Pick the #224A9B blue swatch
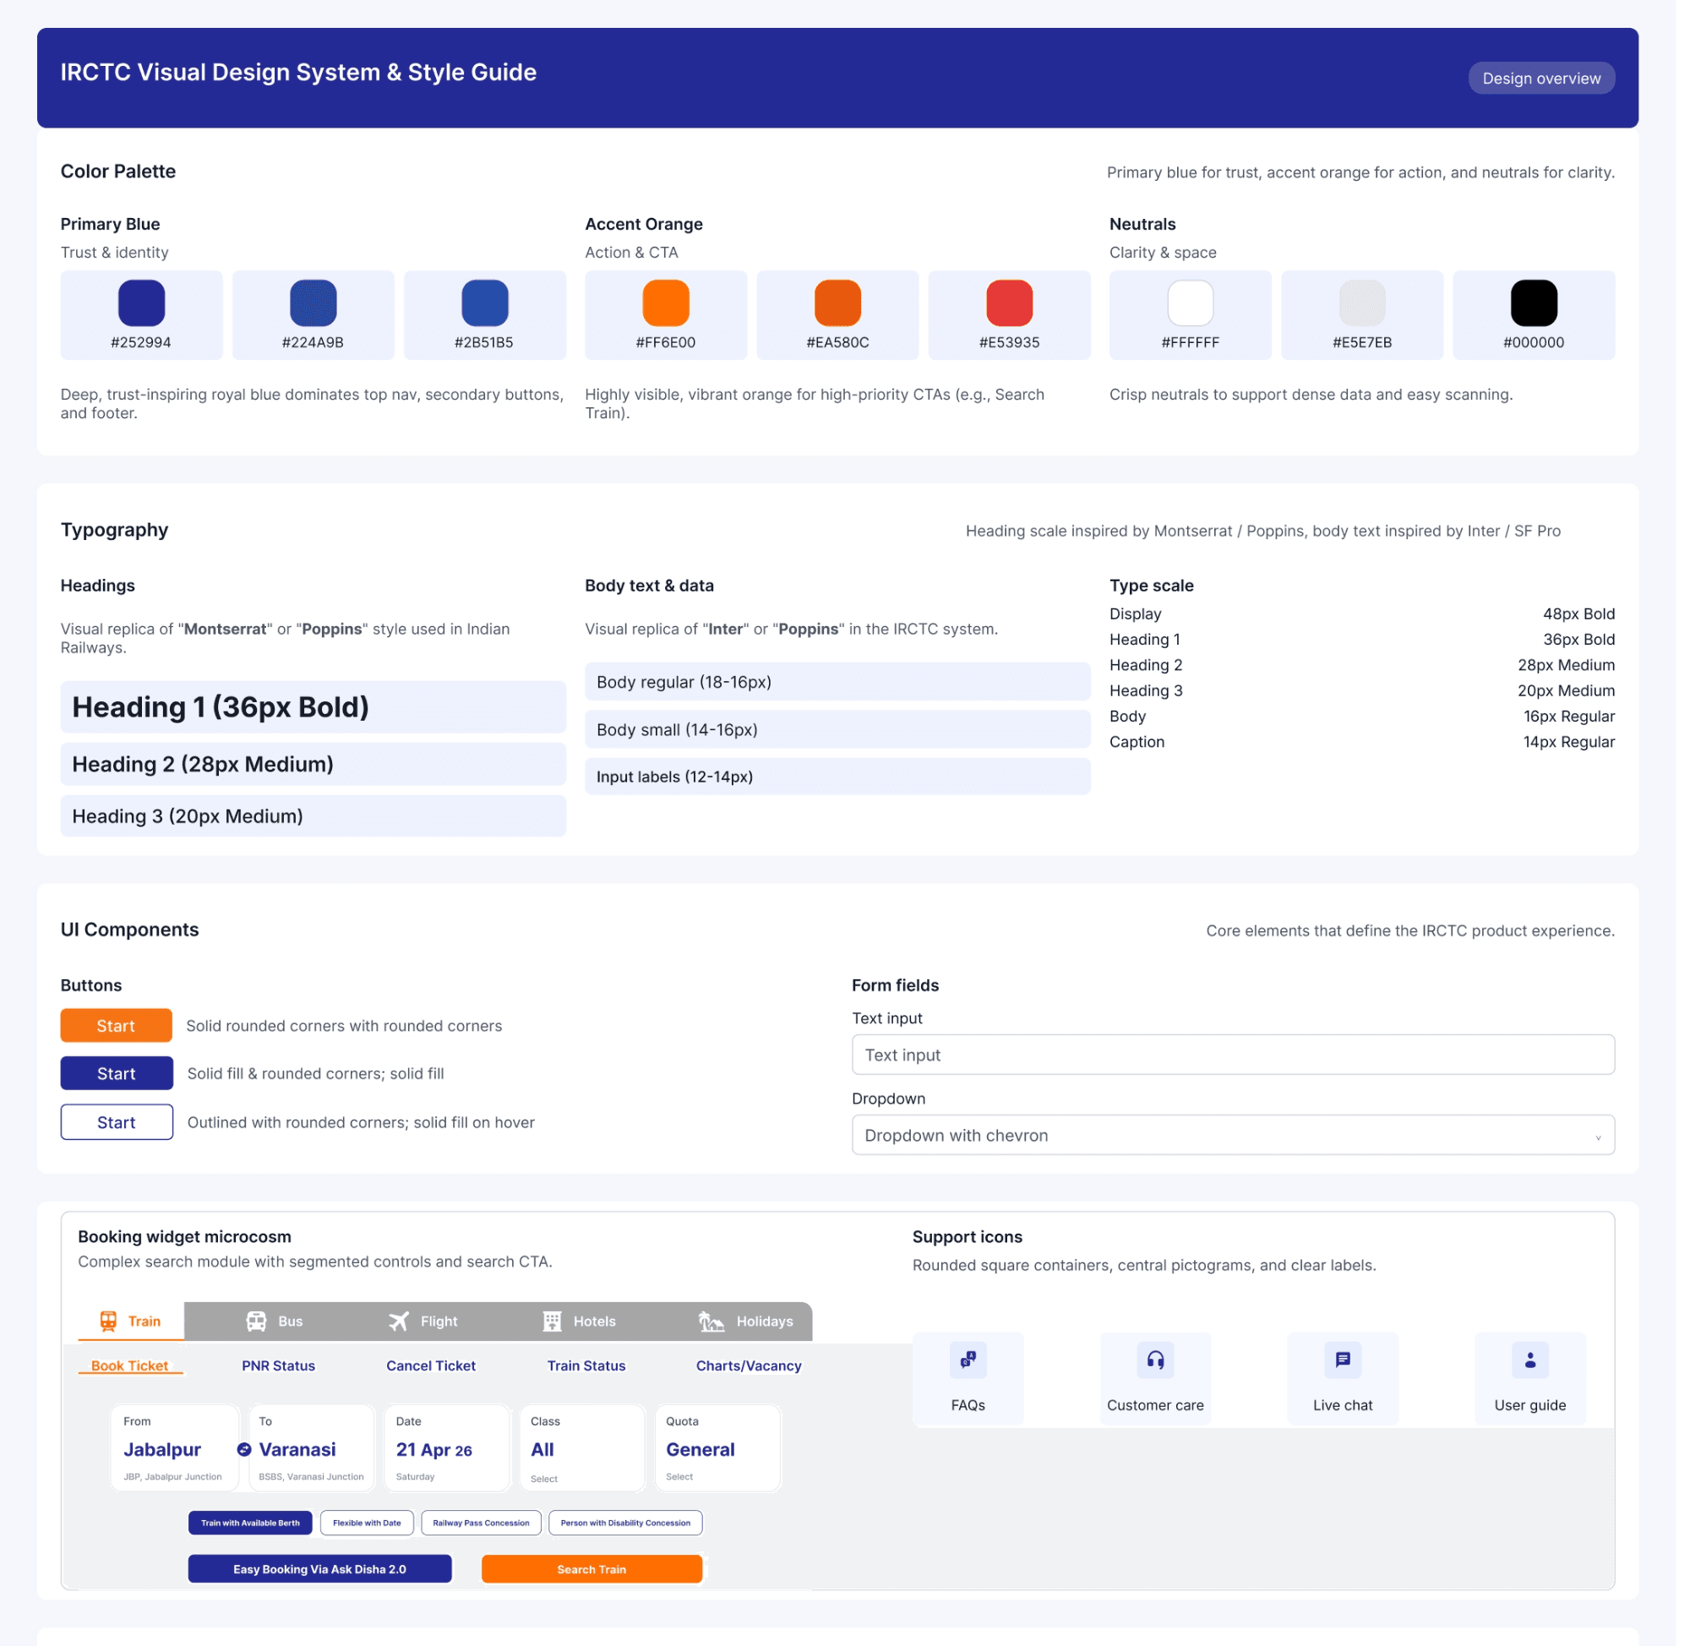This screenshot has width=1690, height=1646. tap(315, 305)
